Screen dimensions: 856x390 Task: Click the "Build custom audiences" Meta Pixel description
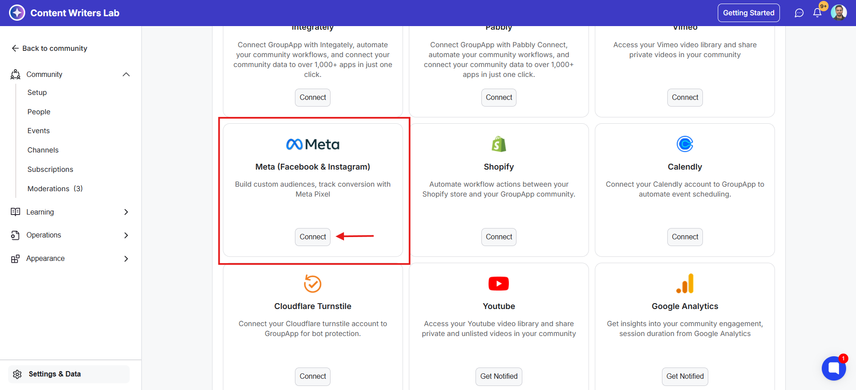coord(313,189)
